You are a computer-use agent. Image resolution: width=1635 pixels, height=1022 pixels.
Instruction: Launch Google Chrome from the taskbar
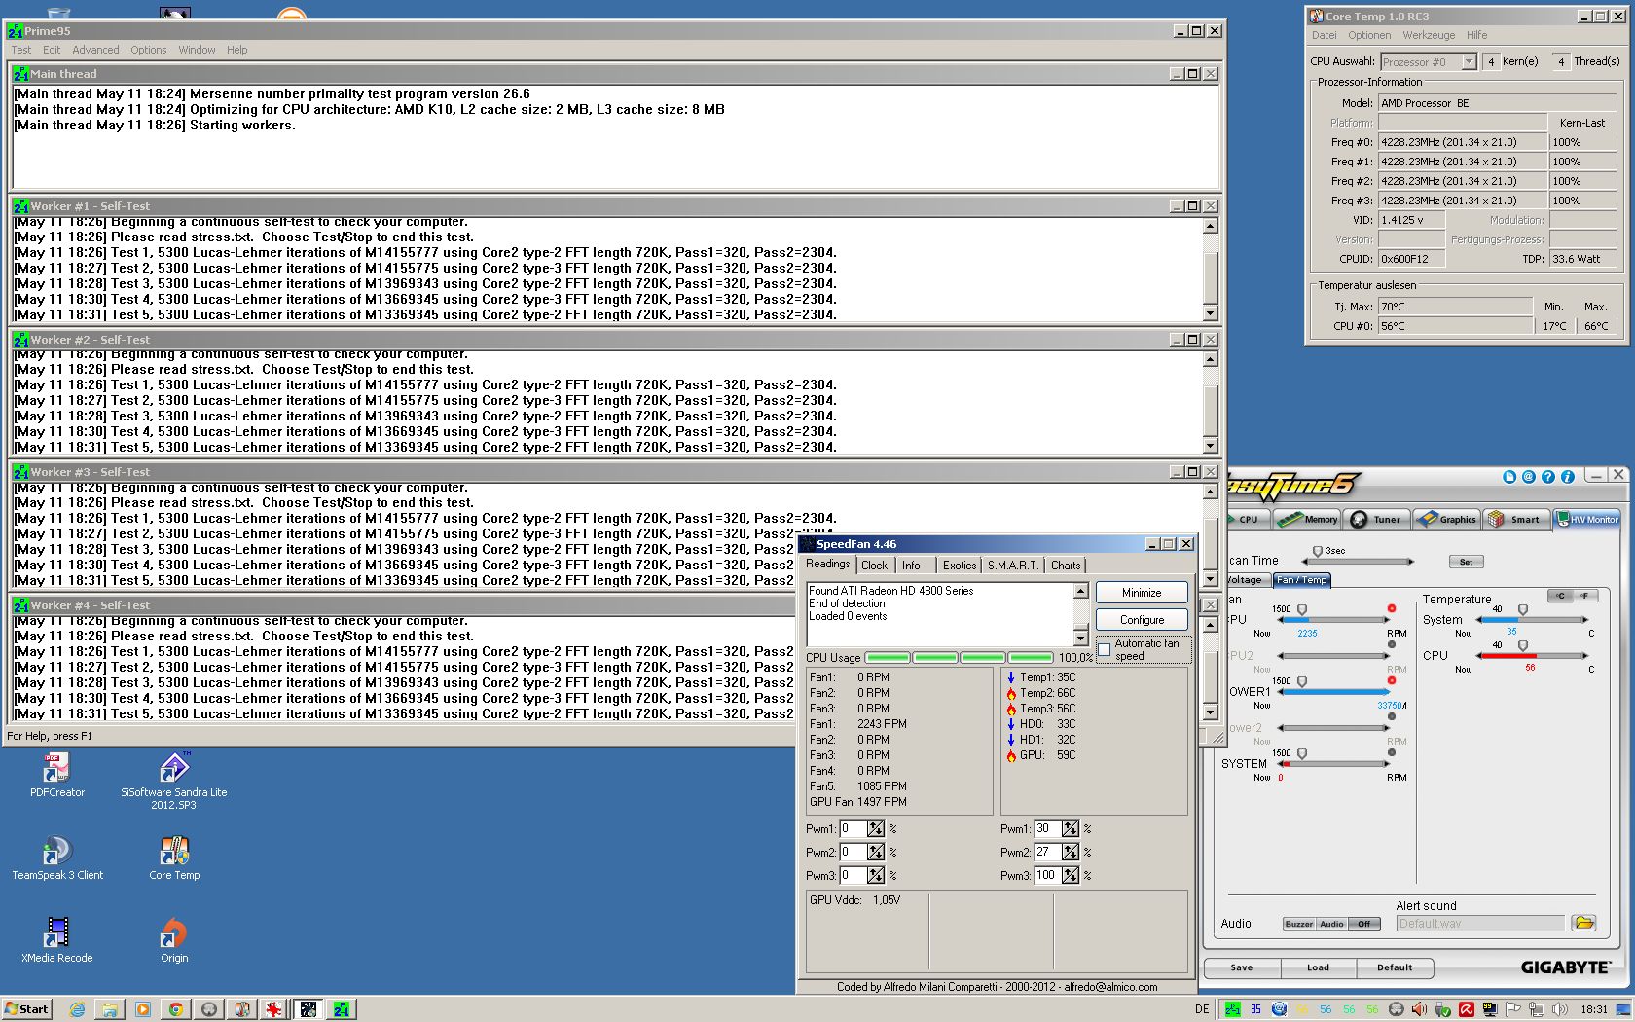pos(176,1009)
